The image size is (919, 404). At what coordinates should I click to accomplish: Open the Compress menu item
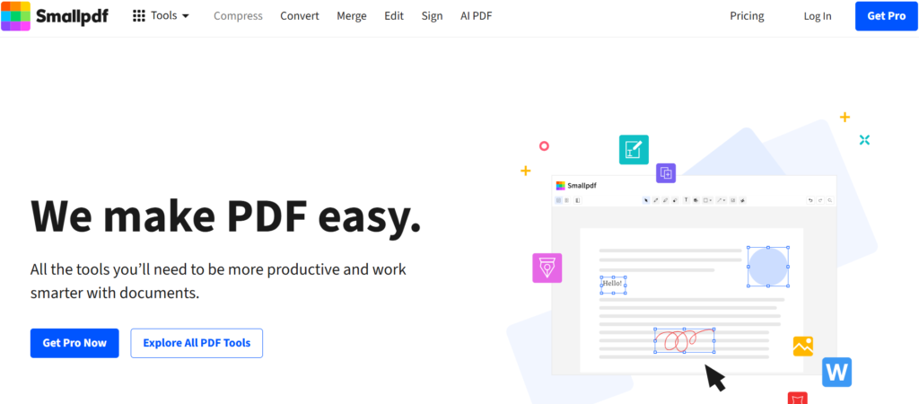[x=238, y=16]
